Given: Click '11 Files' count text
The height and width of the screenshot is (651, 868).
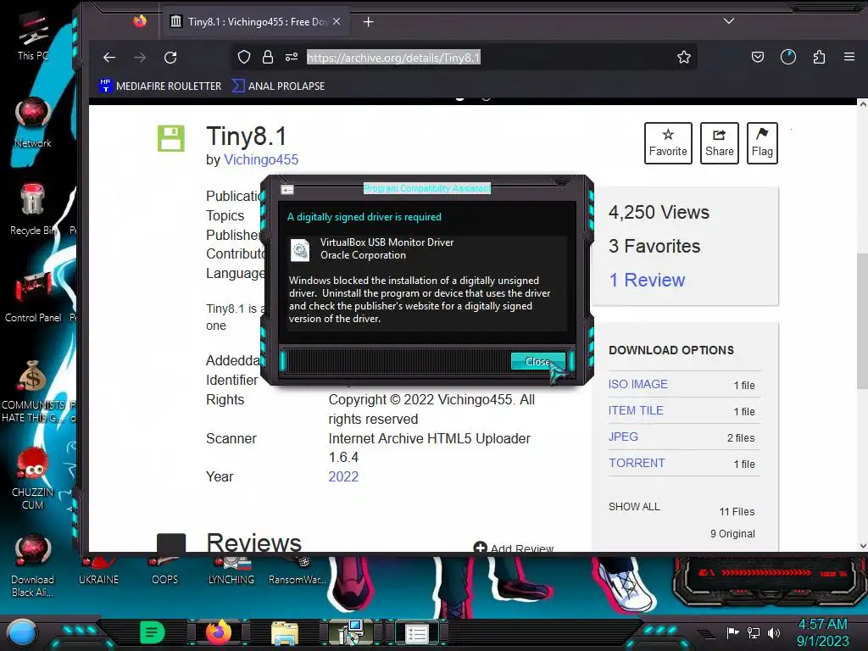Looking at the screenshot, I should tap(737, 511).
